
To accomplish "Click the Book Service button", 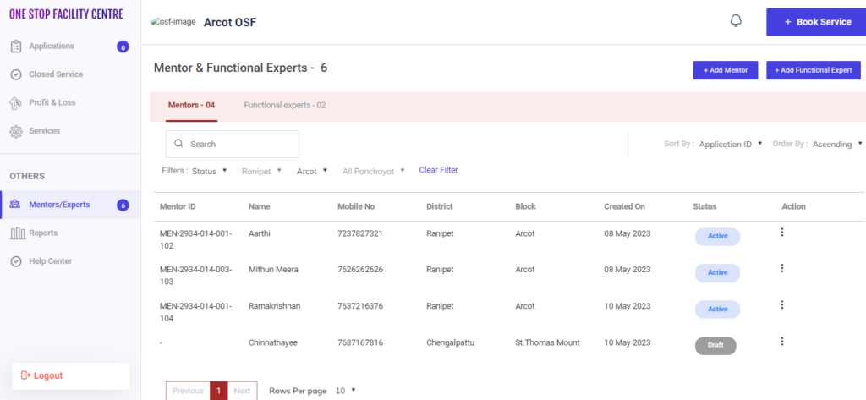I will [815, 22].
